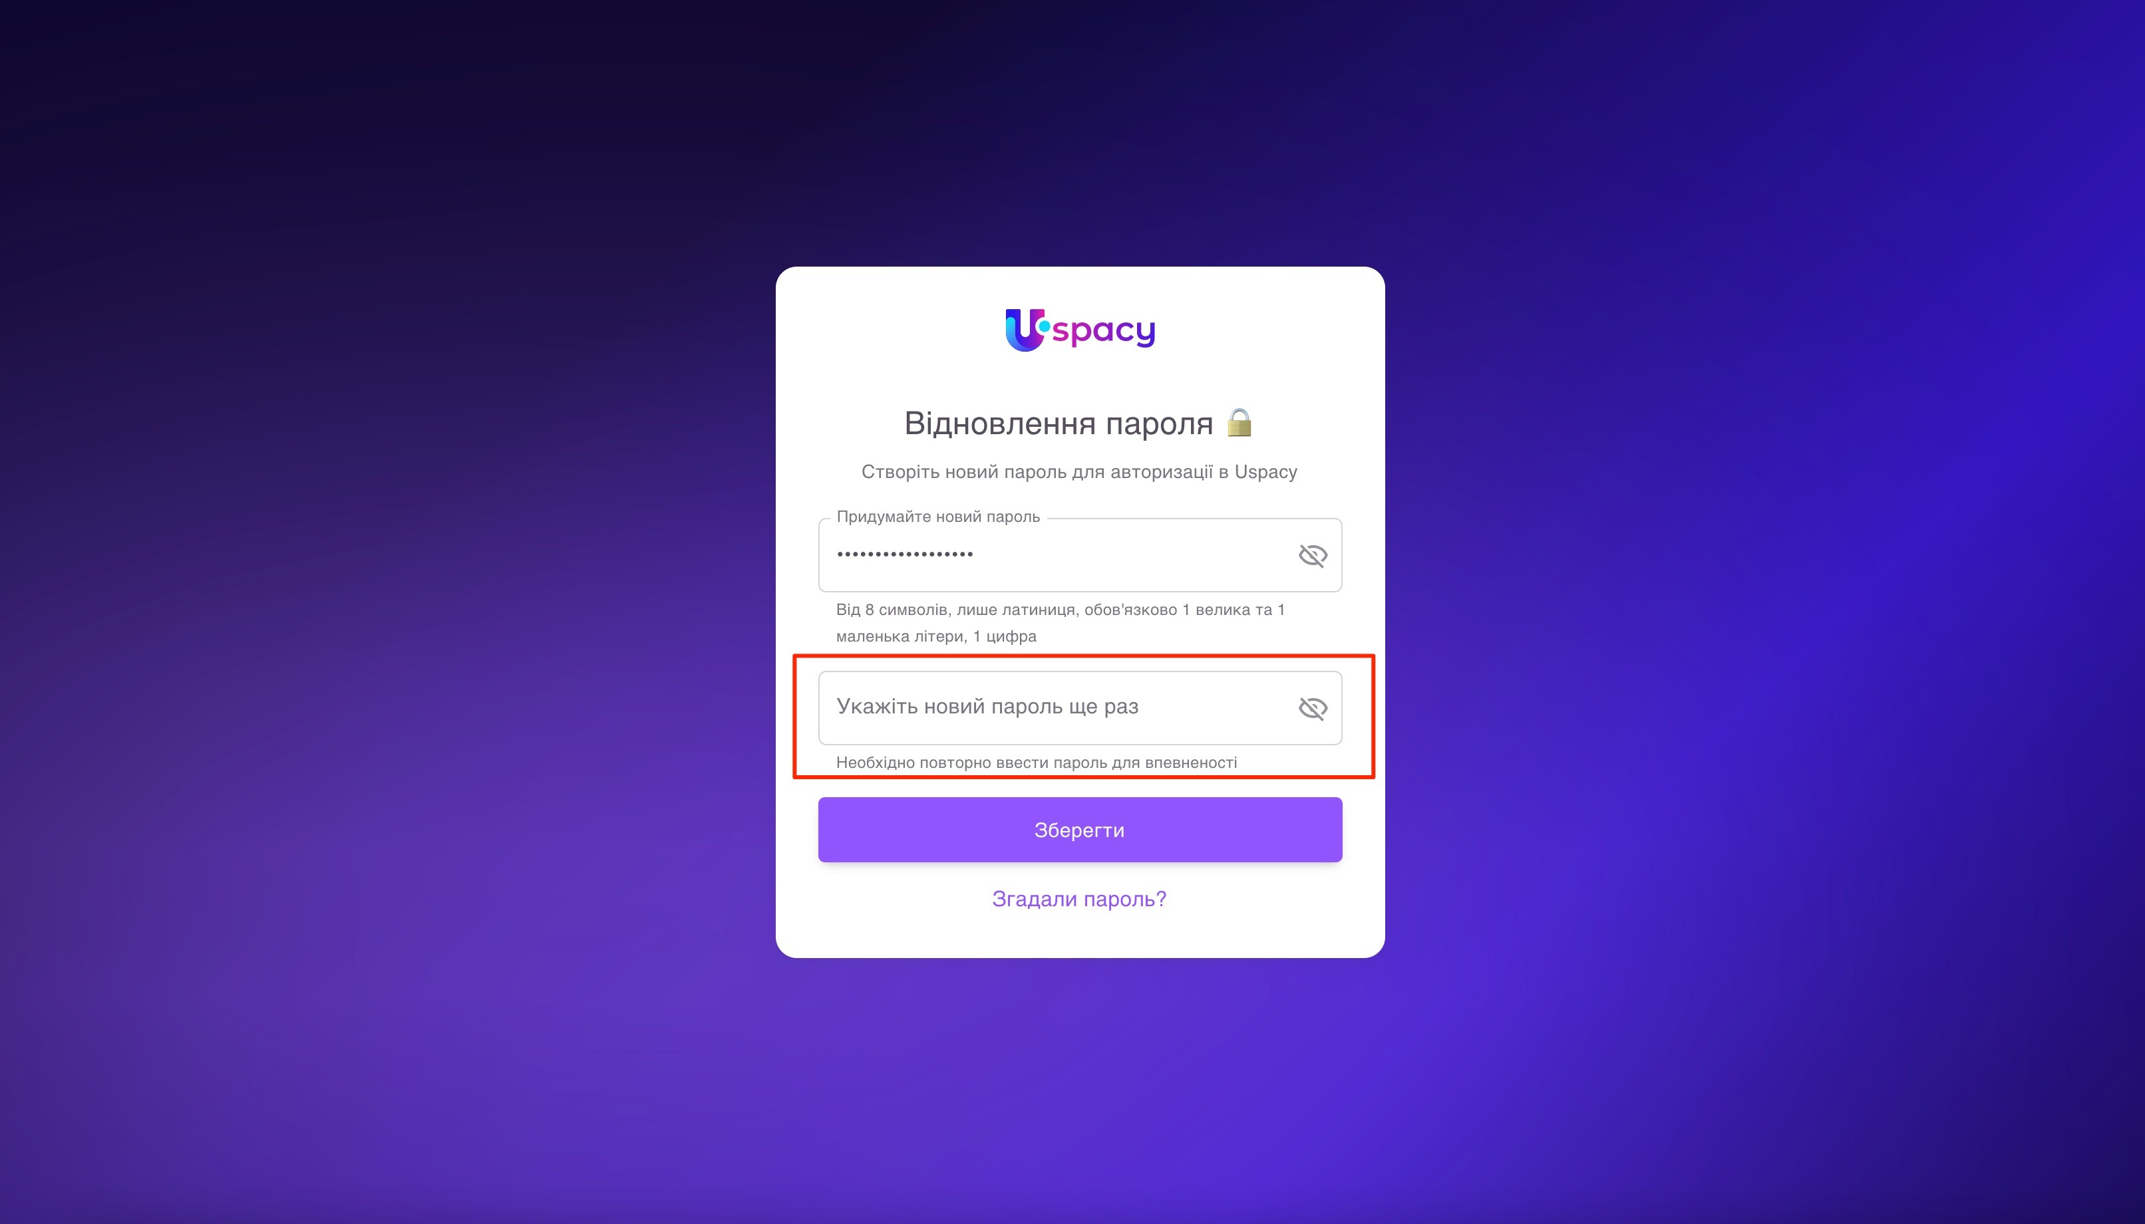2145x1224 pixels.
Task: Focus the Придумайте новий пароль field
Action: [1080, 555]
